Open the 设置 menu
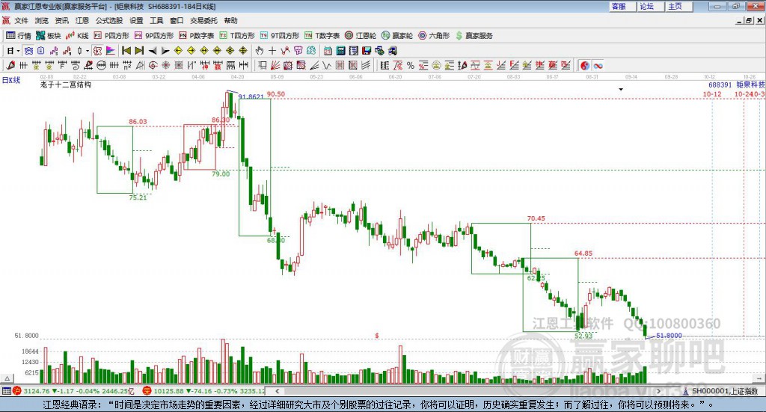 pyautogui.click(x=136, y=20)
